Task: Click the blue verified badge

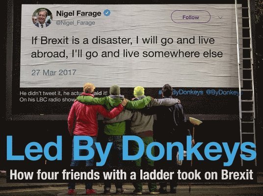Action: click(107, 13)
